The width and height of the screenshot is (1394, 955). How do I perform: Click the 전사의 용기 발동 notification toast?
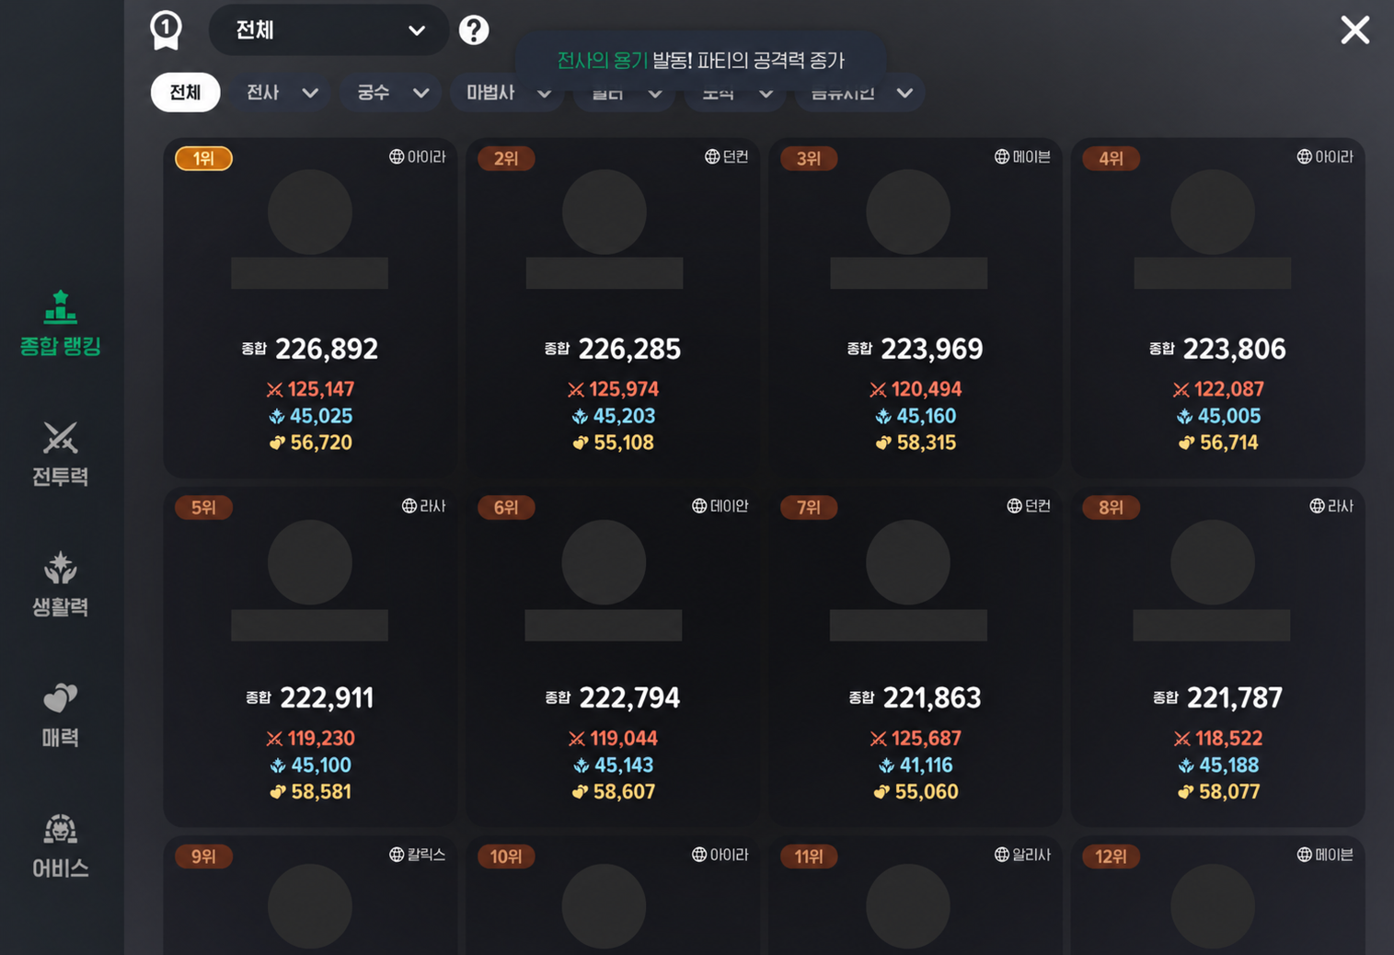(x=700, y=61)
